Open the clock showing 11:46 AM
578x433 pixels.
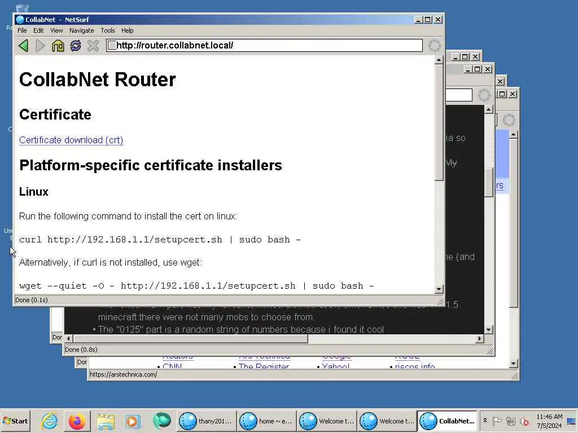549,421
